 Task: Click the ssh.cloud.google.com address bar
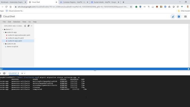pos(72,7)
